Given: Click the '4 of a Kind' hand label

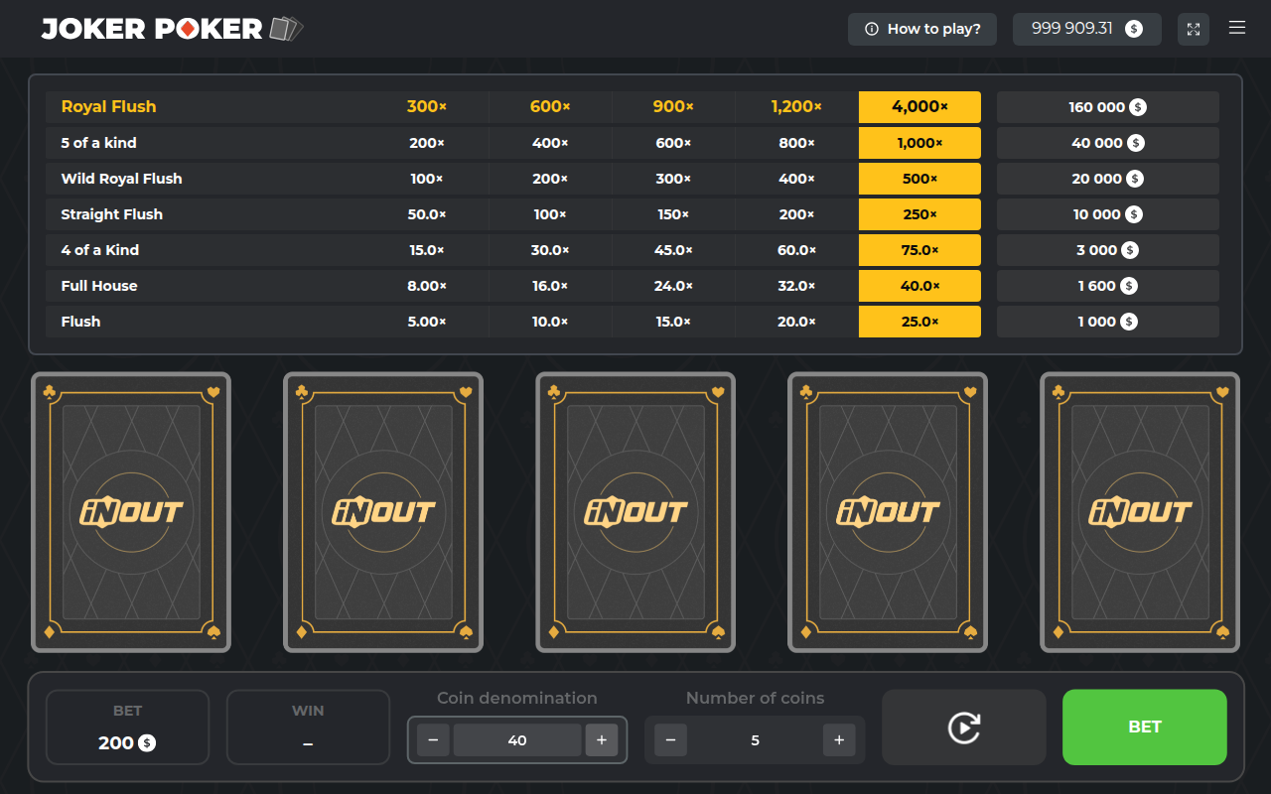Looking at the screenshot, I should 100,250.
